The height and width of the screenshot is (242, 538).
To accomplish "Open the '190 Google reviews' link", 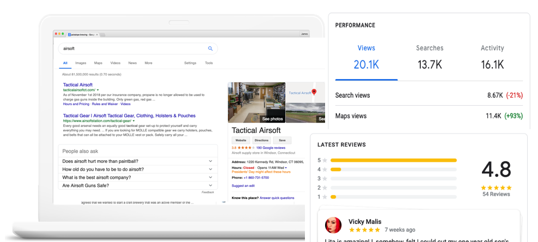I will 271,148.
